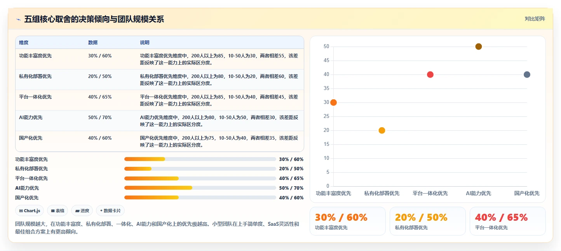The width and height of the screenshot is (561, 251).
Task: Click the 20% / 50% table cell
Action: tap(100, 76)
